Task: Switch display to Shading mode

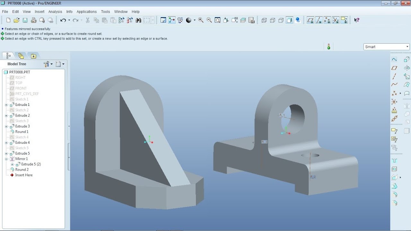Action: (289, 20)
